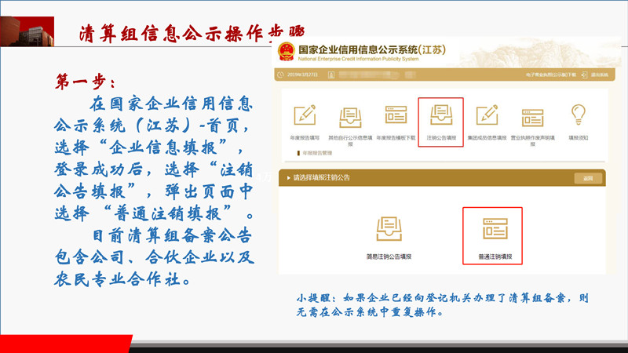Click the 简易注销公告填报 text label

(x=389, y=256)
